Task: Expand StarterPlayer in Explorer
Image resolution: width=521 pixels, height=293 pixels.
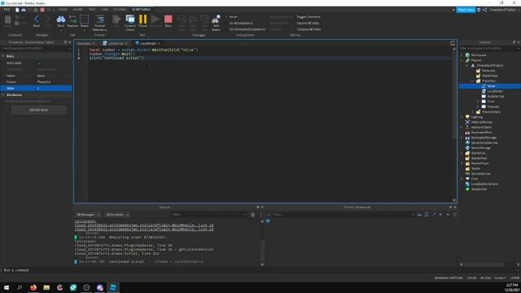Action: click(x=462, y=164)
